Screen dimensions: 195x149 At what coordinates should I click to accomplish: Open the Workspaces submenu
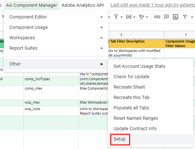point(56,38)
